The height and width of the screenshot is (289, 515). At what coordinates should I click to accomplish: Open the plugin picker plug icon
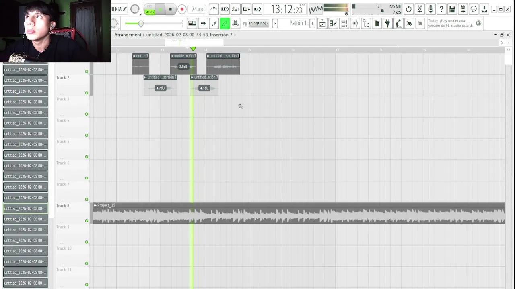coord(387,24)
